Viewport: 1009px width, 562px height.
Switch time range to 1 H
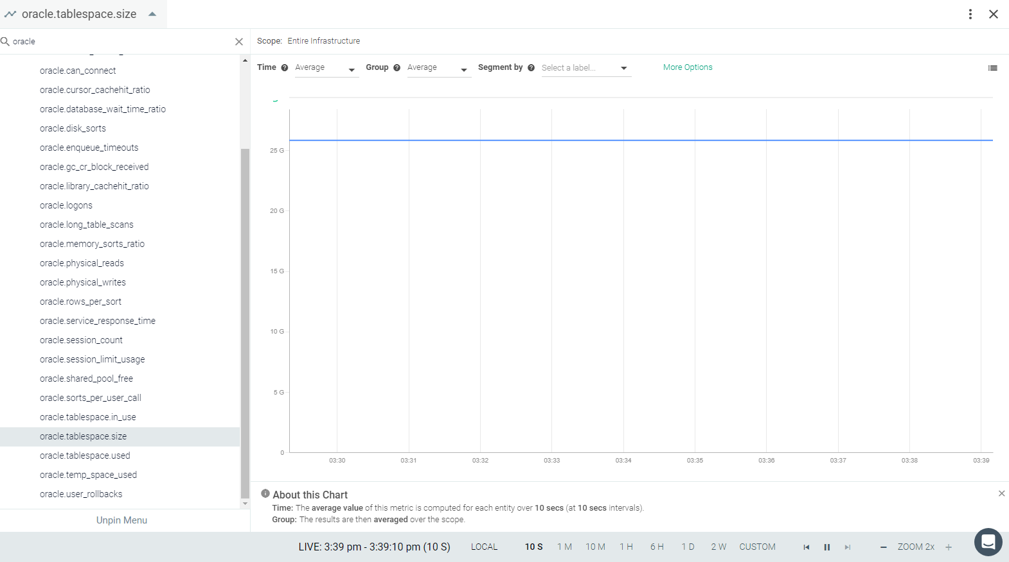pyautogui.click(x=626, y=547)
